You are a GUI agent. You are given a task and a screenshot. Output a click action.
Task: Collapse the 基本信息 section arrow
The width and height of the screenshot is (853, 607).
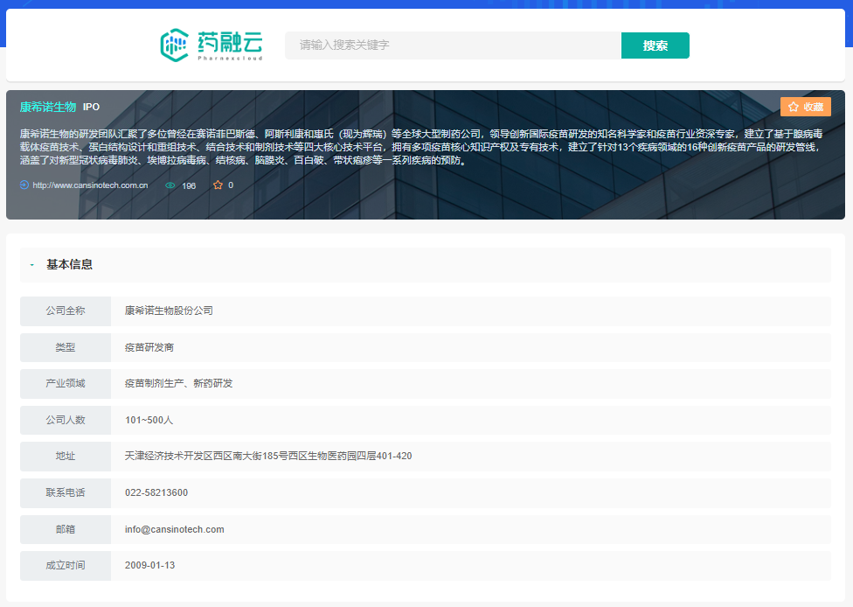(x=32, y=265)
